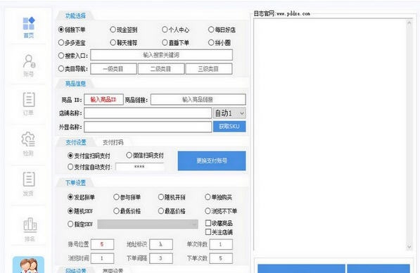The image size is (420, 273).
Task: Enable the 关注店铺 checkbox
Action: coord(219,232)
